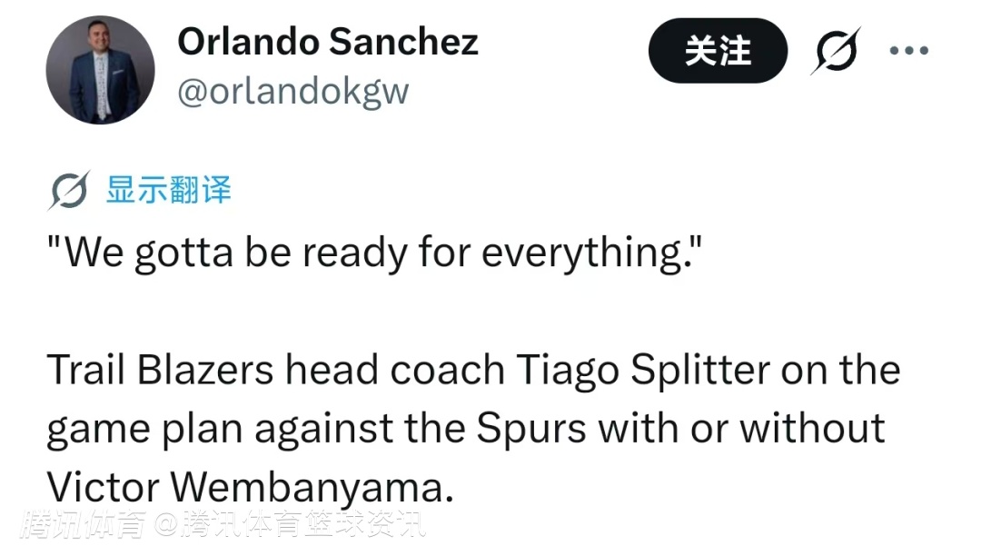Screen dimensions: 981x556
Task: Open Orlando Sanchez's profile picture
Action: 101,70
